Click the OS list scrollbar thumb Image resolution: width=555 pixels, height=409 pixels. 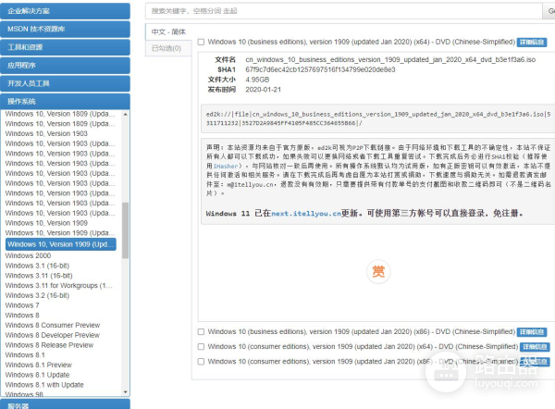coord(125,230)
